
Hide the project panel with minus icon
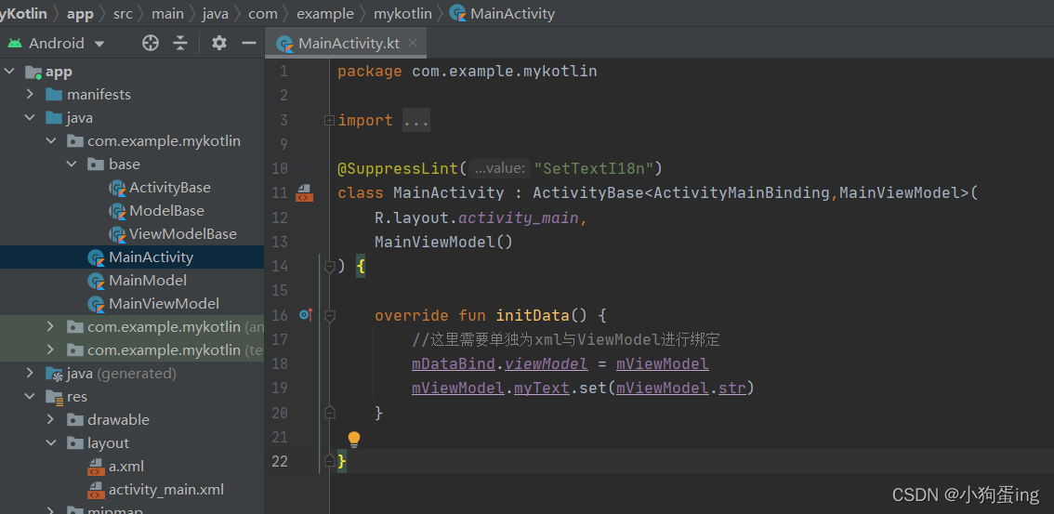(x=248, y=43)
